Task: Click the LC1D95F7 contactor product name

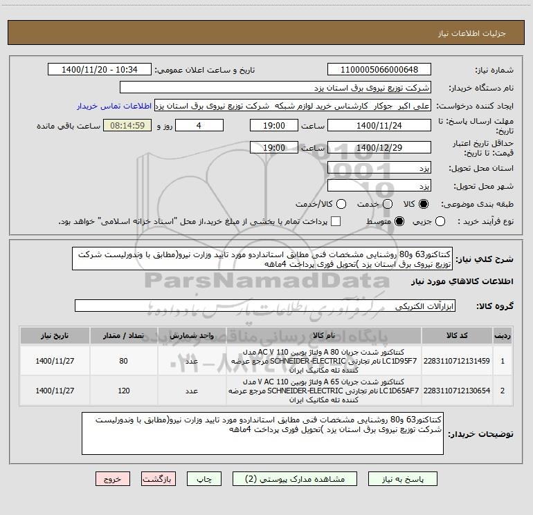Action: (x=324, y=361)
